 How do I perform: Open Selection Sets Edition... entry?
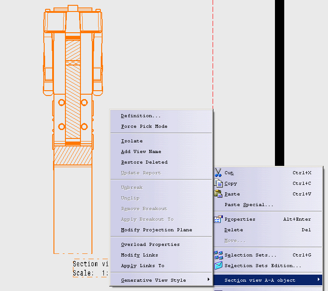click(263, 265)
